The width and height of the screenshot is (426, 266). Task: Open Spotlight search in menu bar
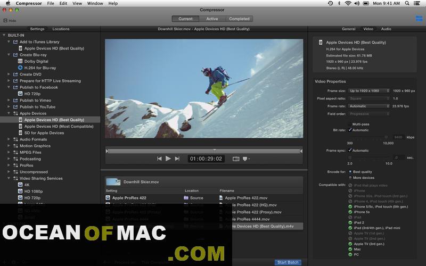coord(407,3)
